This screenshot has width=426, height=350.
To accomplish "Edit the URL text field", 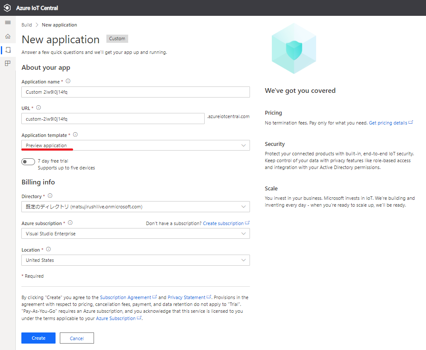I will pos(113,119).
